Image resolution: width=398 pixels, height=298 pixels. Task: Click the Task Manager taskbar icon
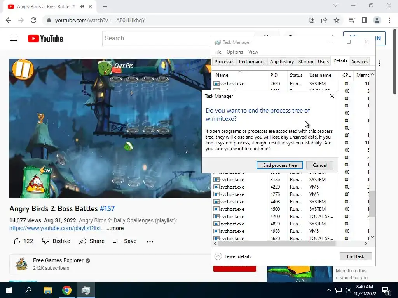tap(86, 290)
